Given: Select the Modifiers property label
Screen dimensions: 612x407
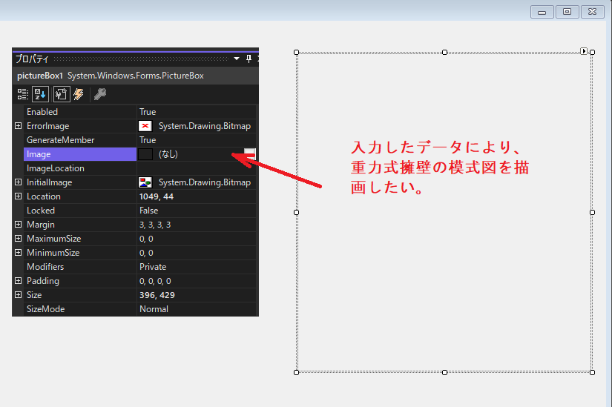Looking at the screenshot, I should coord(45,267).
